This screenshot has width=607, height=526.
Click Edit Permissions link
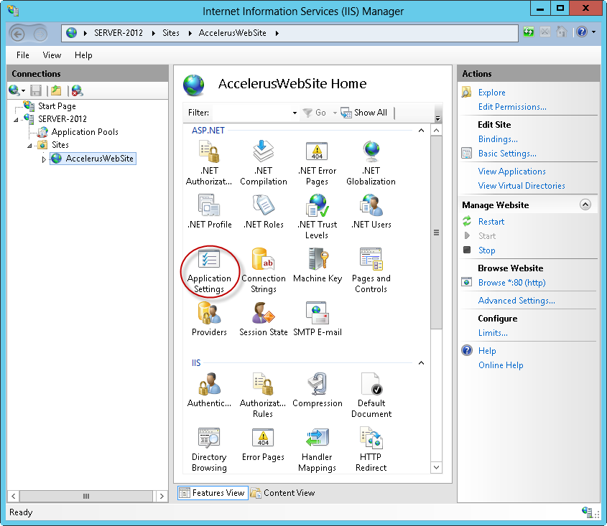(512, 107)
